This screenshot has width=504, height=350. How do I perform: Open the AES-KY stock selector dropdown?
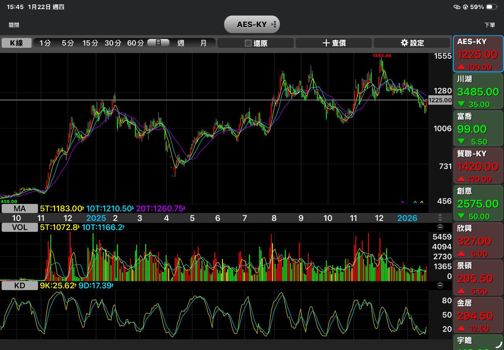[x=252, y=24]
